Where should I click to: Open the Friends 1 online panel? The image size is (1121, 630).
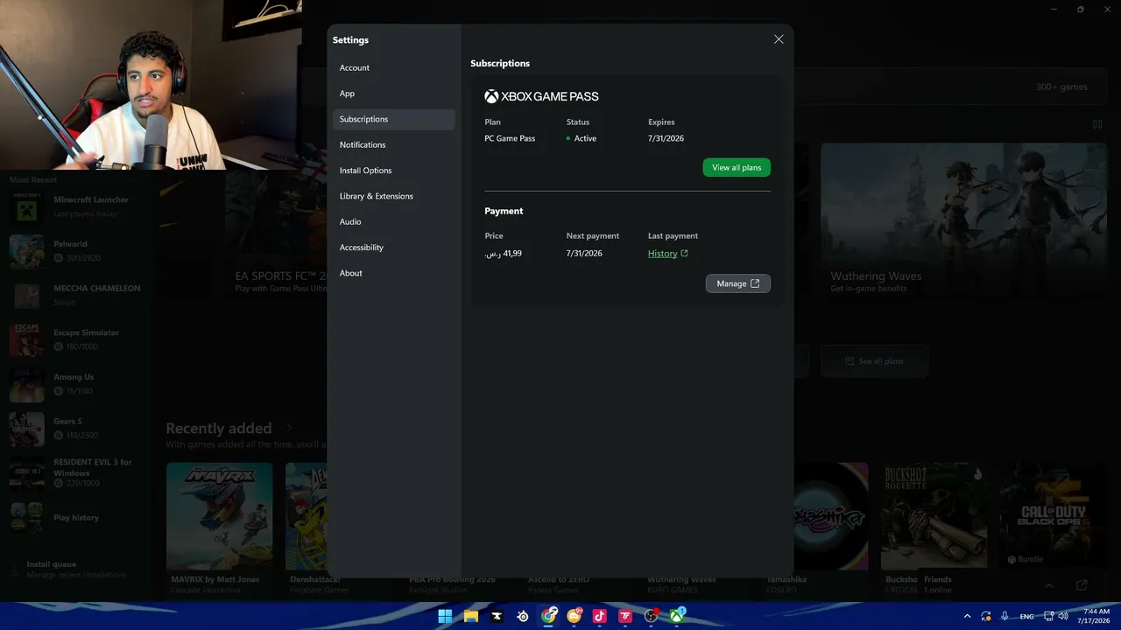tap(938, 584)
